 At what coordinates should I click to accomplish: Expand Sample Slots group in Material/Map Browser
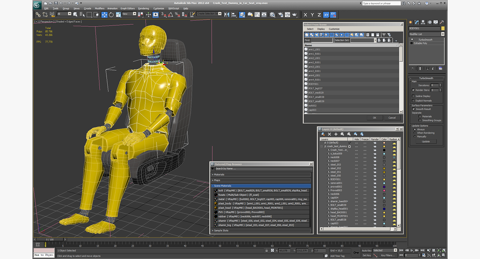(261, 231)
